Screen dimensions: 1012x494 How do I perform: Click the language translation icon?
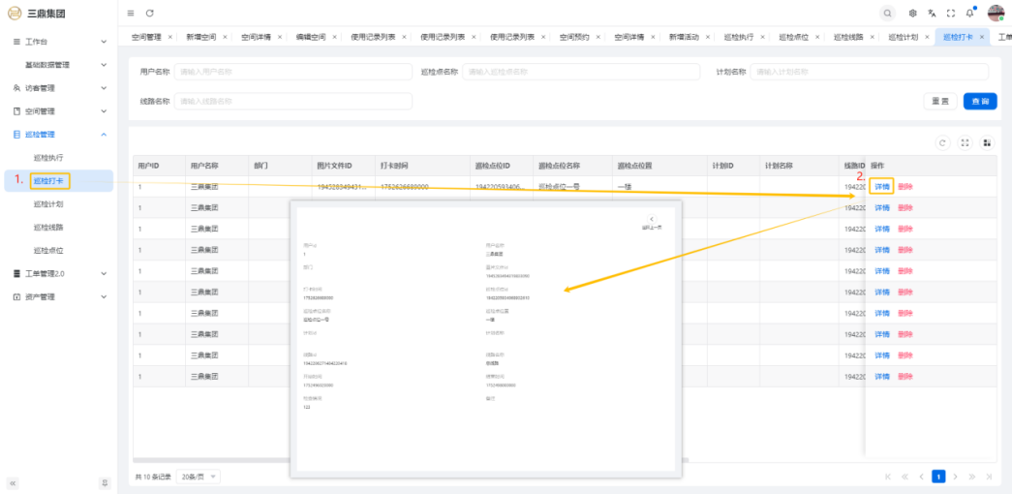[932, 13]
